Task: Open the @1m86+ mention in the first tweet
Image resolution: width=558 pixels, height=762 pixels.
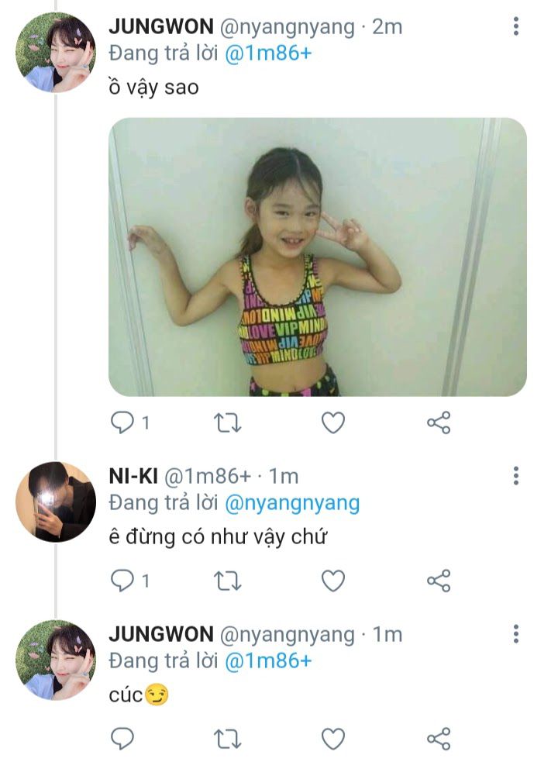Action: tap(267, 56)
